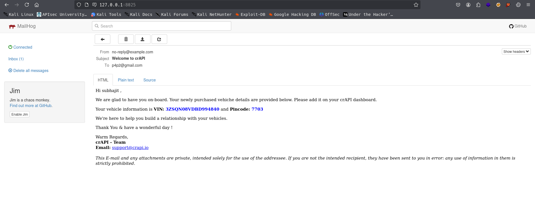
Task: Click the recipient p4p2@gmail.com
Action: pos(127,65)
